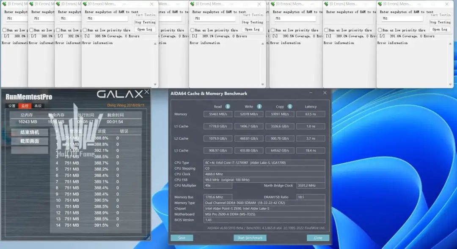The height and width of the screenshot is (249, 457).
Task: Toggle low priority checkbox in rightmost MemTest
Action: coord(380,30)
